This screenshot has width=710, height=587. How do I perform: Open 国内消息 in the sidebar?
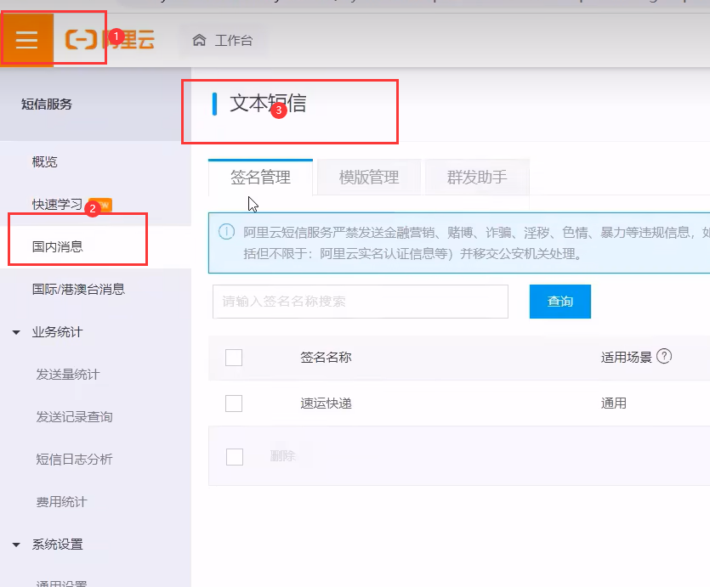58,247
